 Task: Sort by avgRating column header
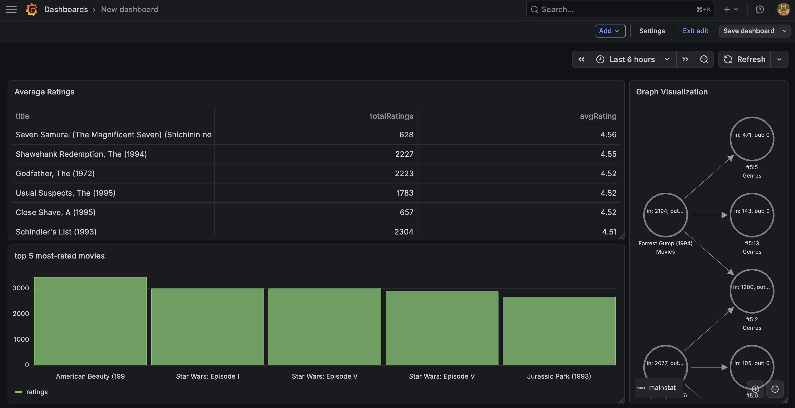[x=598, y=116]
